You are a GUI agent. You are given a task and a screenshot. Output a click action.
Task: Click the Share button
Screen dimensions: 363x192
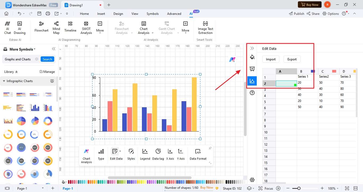[313, 14]
